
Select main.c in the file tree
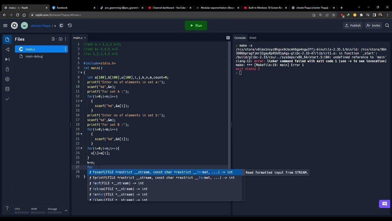point(41,49)
